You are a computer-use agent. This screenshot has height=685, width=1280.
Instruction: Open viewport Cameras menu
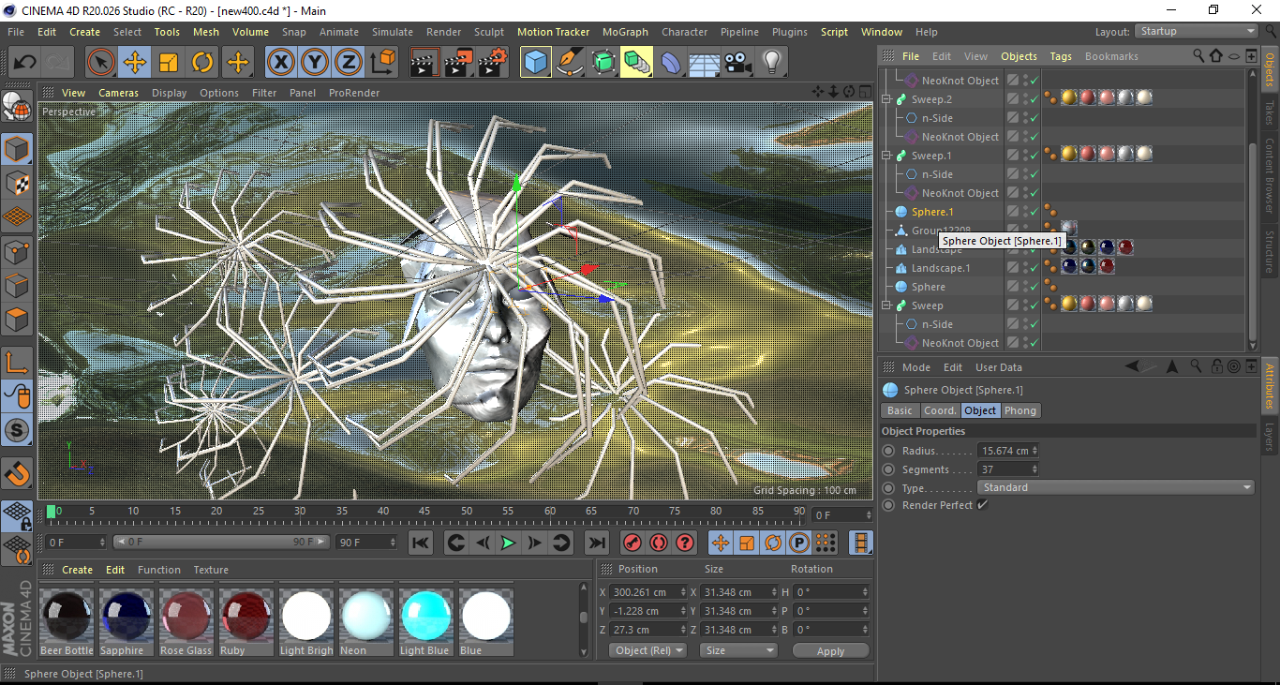coord(118,93)
